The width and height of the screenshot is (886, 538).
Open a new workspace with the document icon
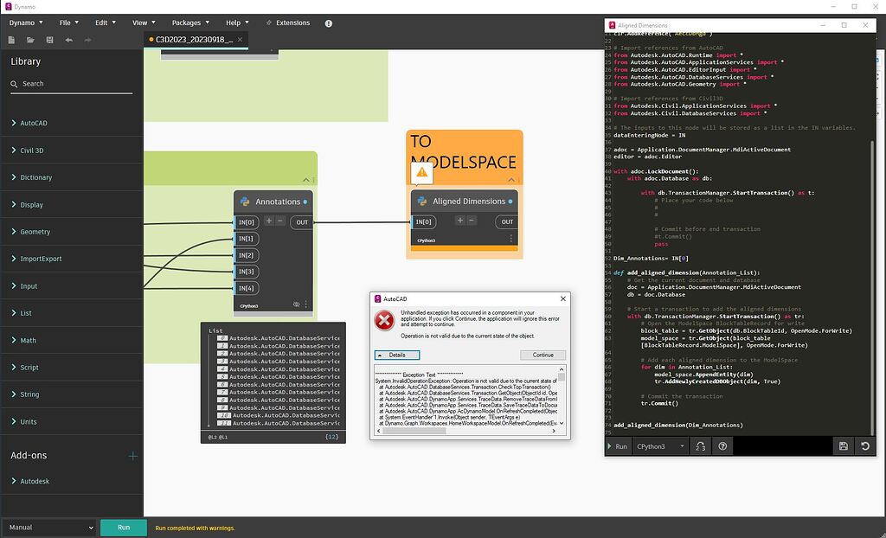coord(11,40)
